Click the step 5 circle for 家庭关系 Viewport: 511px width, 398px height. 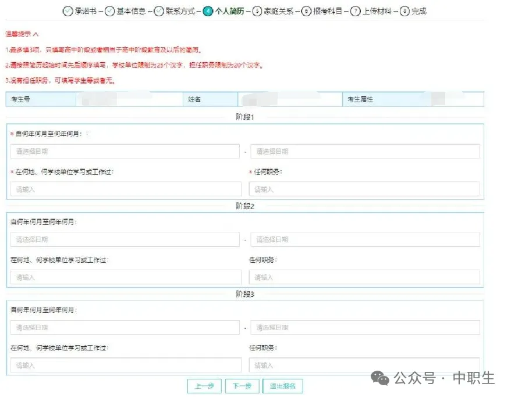pos(257,12)
